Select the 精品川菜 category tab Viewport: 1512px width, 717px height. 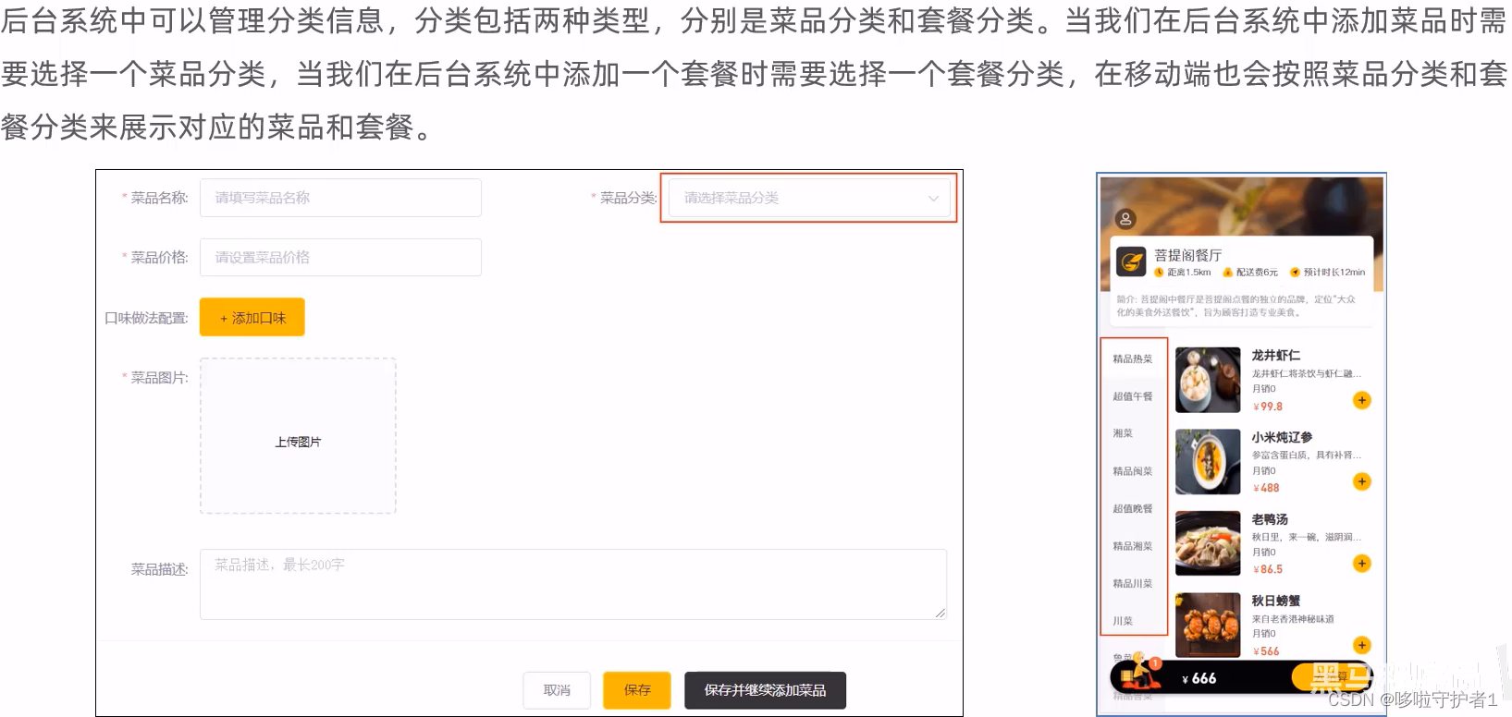click(1133, 583)
